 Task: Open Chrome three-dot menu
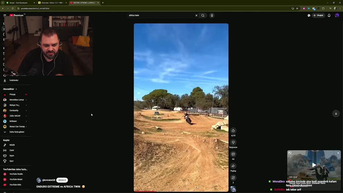click(340, 8)
